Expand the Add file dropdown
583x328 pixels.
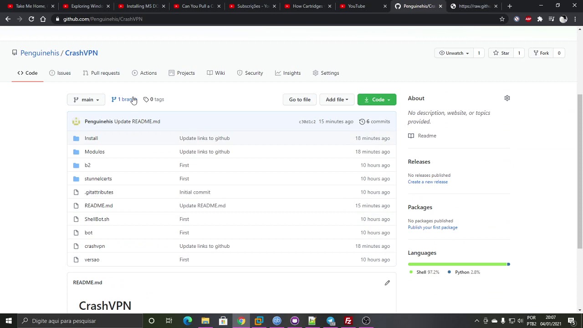337,99
